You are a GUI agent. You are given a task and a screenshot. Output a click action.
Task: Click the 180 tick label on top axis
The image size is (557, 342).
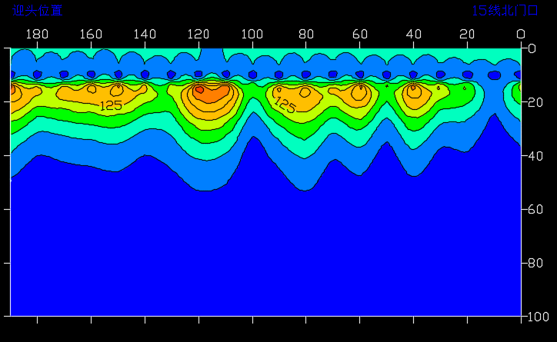coord(37,34)
